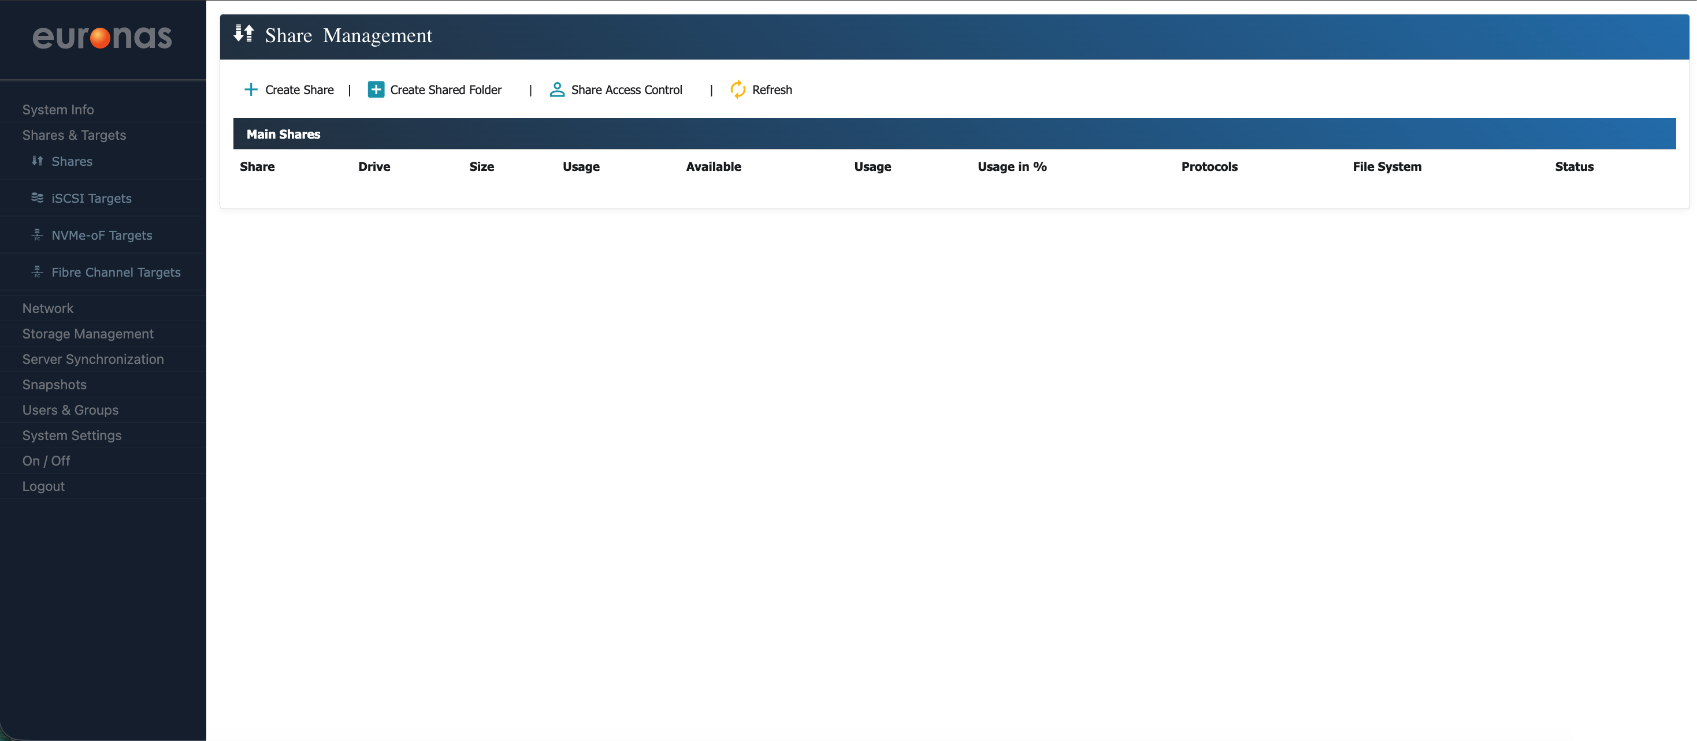Open the On / Off menu item
The height and width of the screenshot is (741, 1697).
coord(46,461)
